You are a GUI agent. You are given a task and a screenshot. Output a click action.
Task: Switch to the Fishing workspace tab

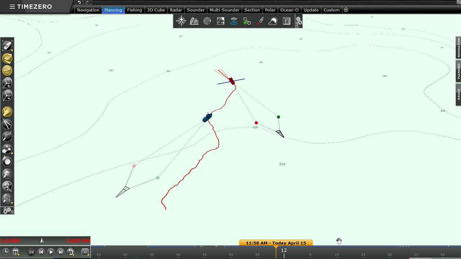[x=134, y=10]
